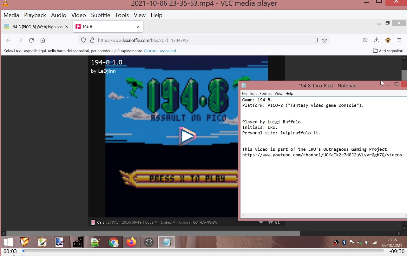The image size is (407, 256).
Task: Click the VLC seek progress bar
Action: coord(203,251)
